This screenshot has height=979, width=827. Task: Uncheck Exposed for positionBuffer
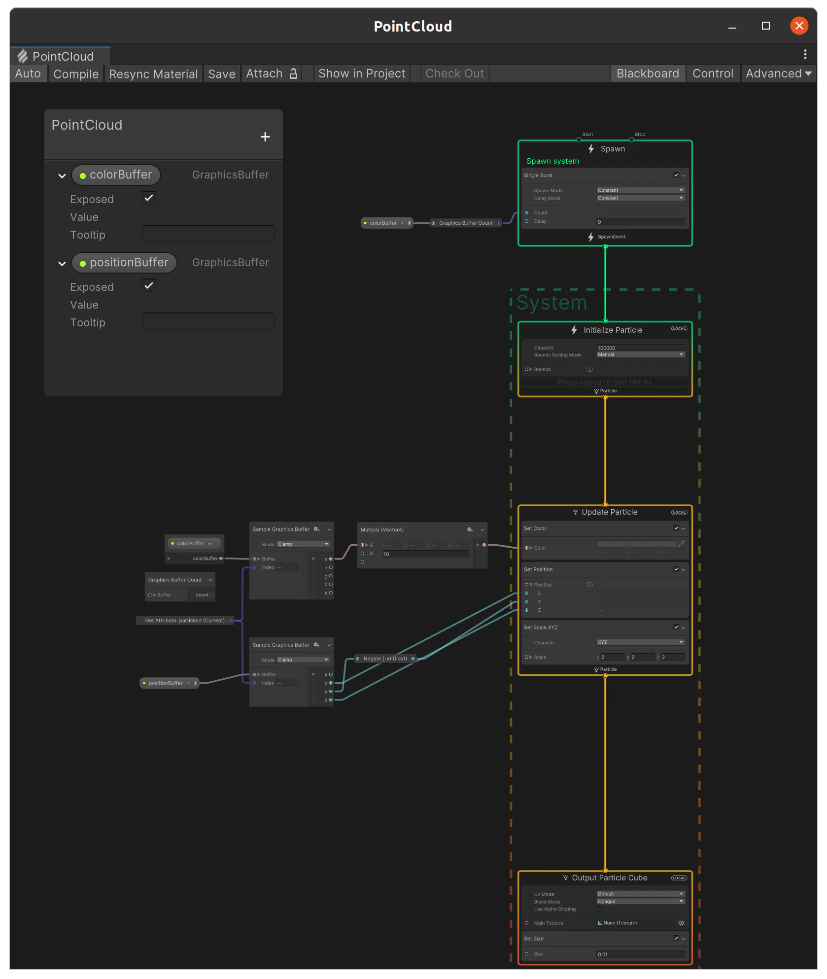[x=149, y=285]
